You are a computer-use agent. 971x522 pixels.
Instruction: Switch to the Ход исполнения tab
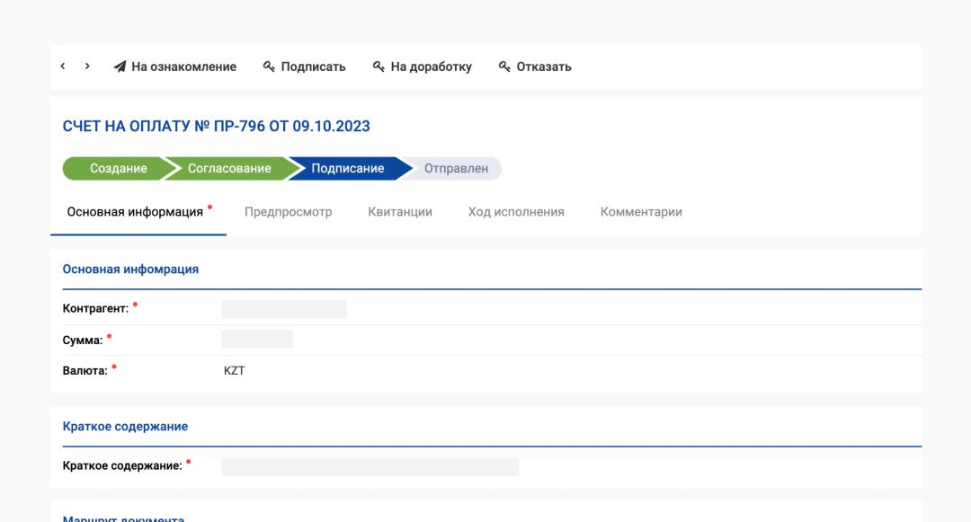coord(516,212)
